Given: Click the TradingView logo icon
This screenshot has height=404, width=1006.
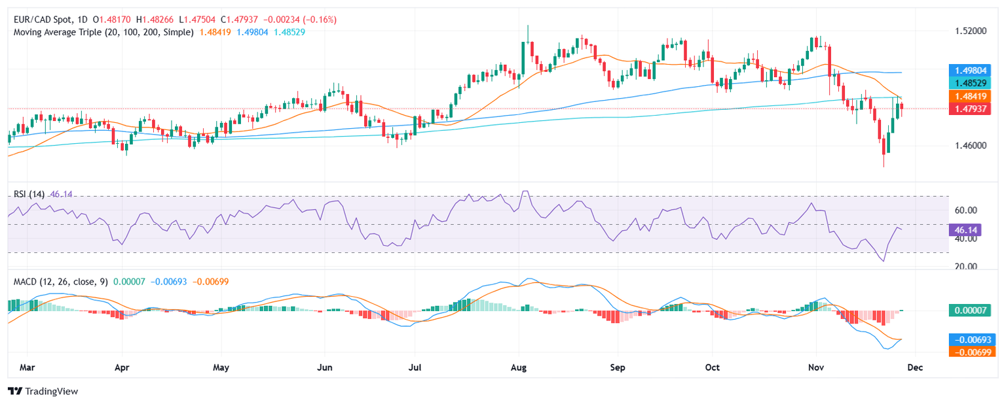Looking at the screenshot, I should tap(14, 391).
